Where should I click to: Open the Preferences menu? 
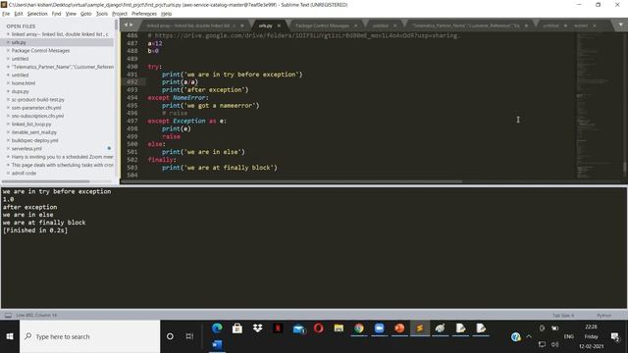144,14
